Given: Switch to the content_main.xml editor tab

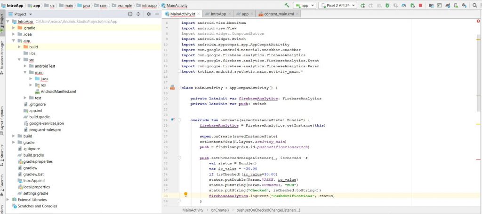Looking at the screenshot, I should (x=279, y=14).
